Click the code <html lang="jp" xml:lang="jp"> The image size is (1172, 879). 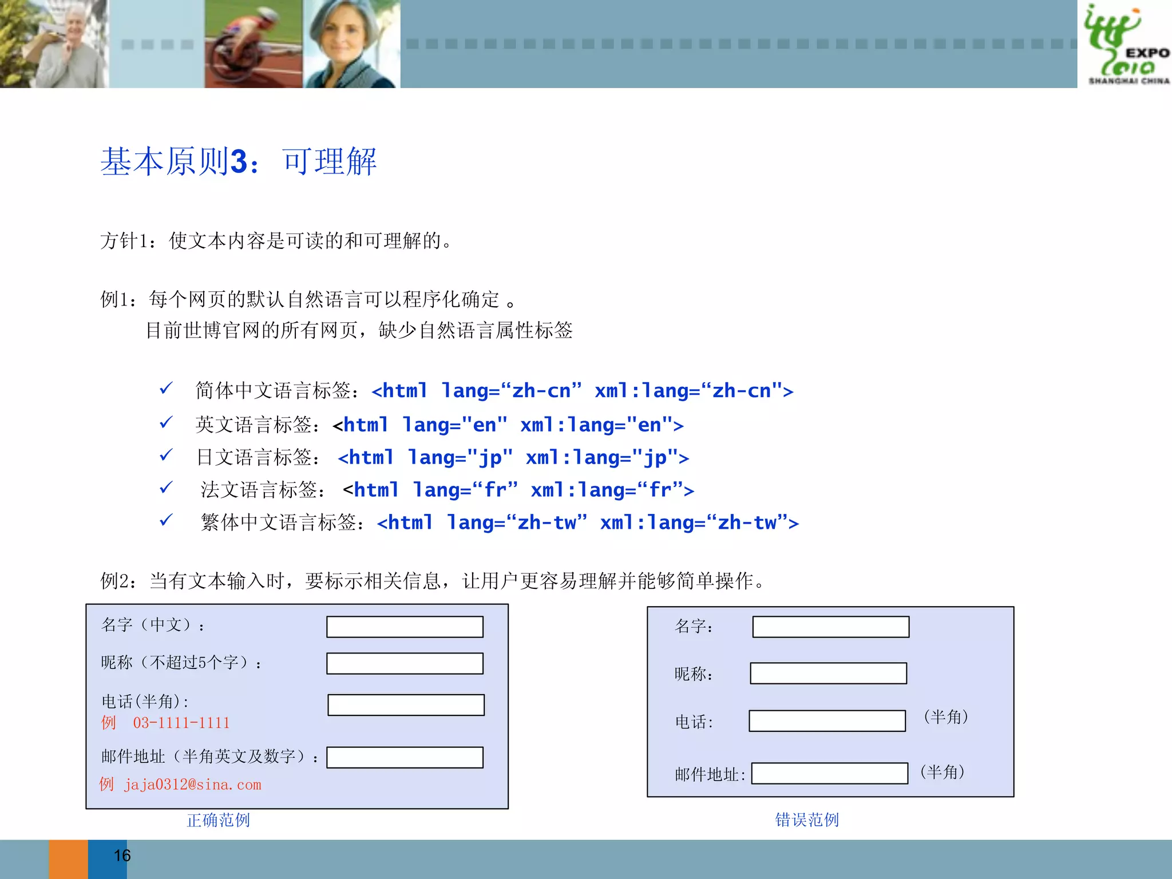pyautogui.click(x=513, y=457)
